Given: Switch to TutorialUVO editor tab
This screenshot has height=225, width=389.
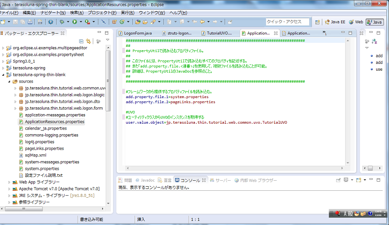Looking at the screenshot, I should coord(216,33).
